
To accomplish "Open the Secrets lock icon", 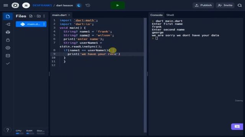I will tap(8, 40).
